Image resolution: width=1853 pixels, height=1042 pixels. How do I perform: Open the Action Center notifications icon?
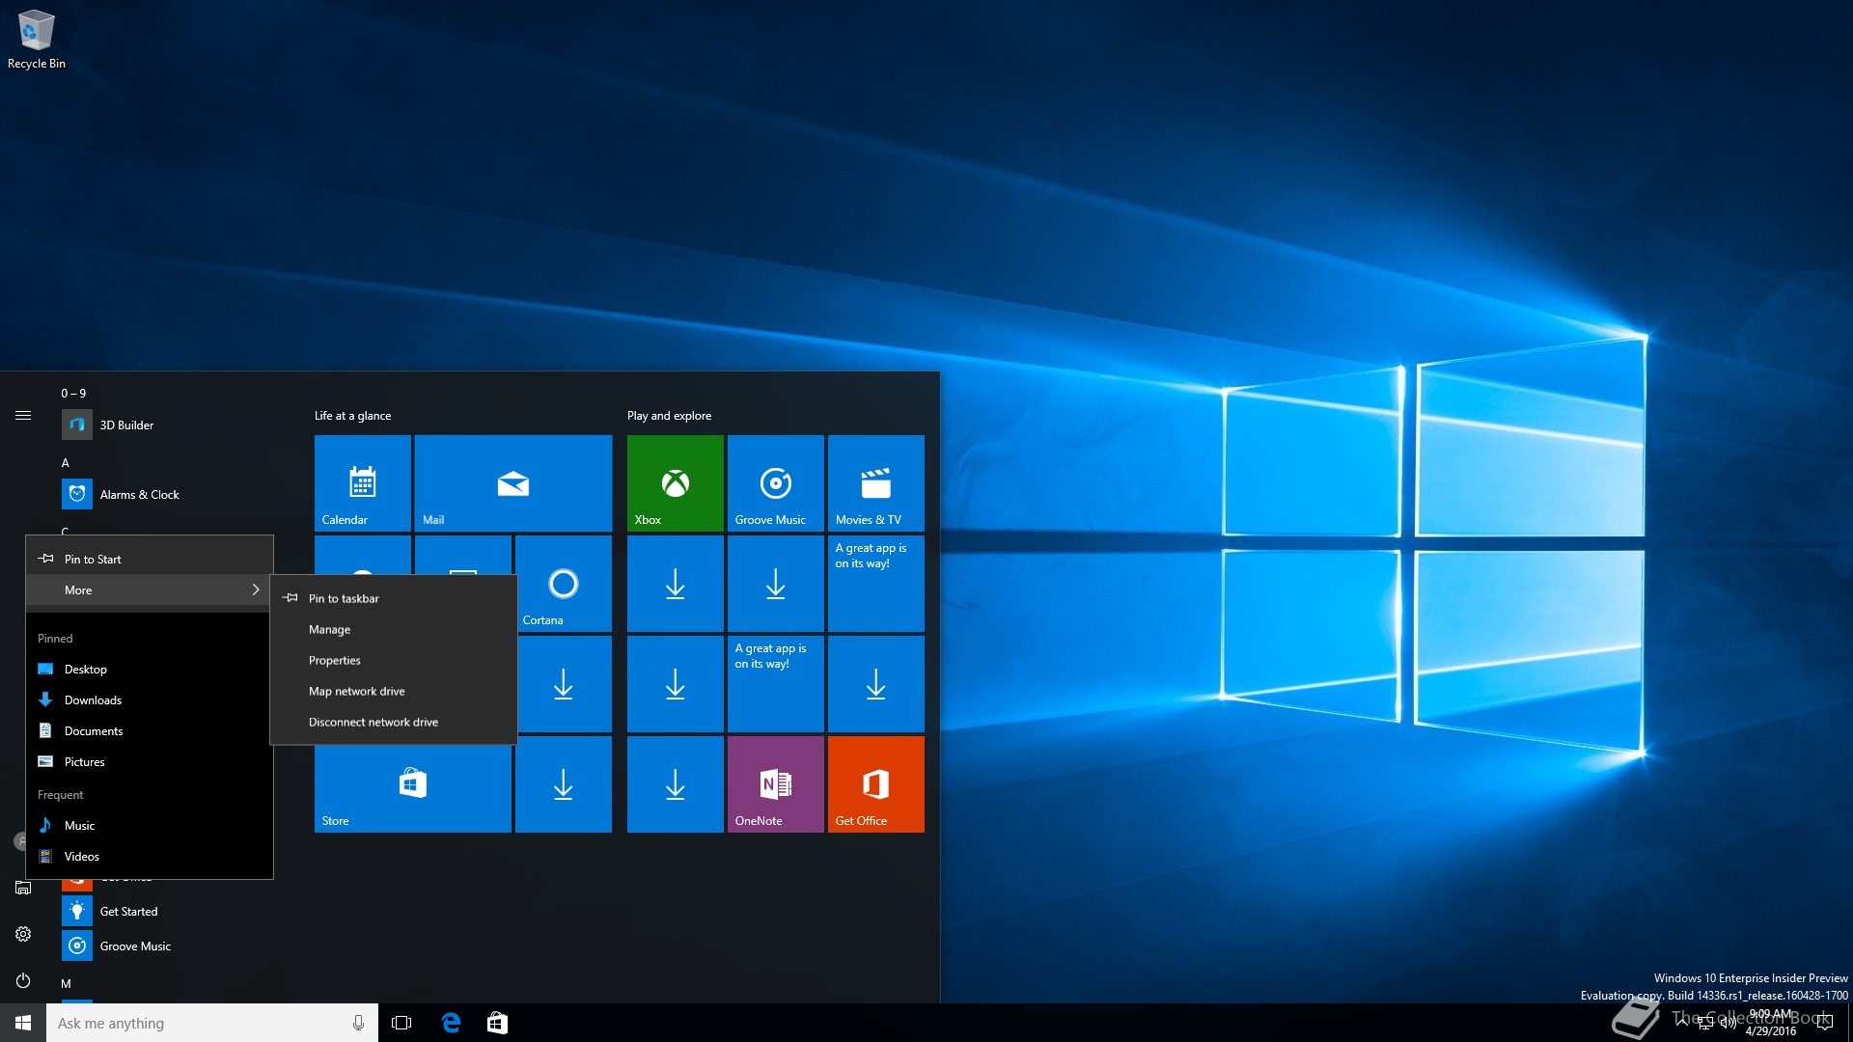[1825, 1023]
